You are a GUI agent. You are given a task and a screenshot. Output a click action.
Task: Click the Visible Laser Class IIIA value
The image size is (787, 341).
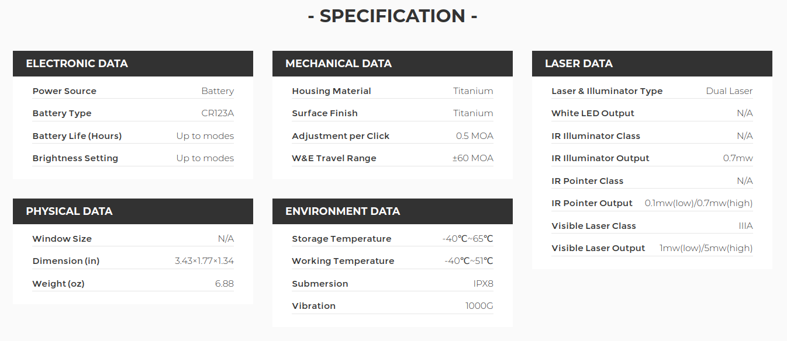click(745, 226)
